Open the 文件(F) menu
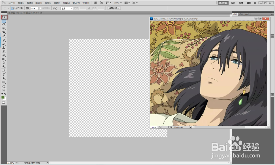 click(x=12, y=3)
